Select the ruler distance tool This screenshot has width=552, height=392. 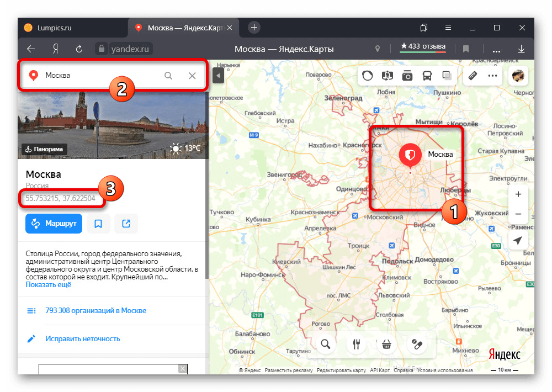473,76
